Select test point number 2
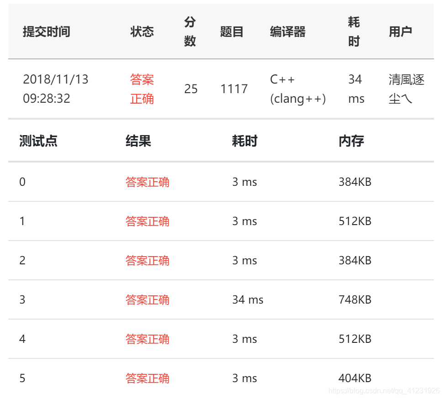Image resolution: width=444 pixels, height=399 pixels. 22,260
